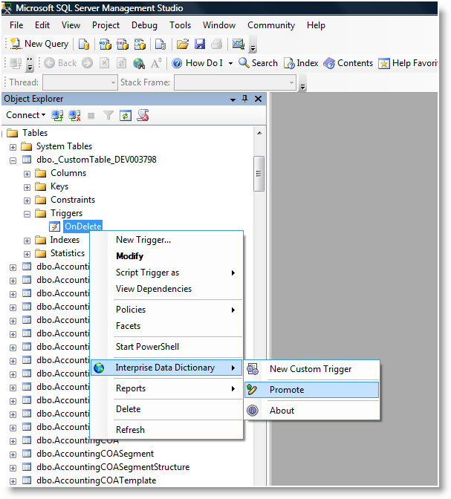Open the How Do I help button
Image resolution: width=451 pixels, height=499 pixels.
(198, 63)
